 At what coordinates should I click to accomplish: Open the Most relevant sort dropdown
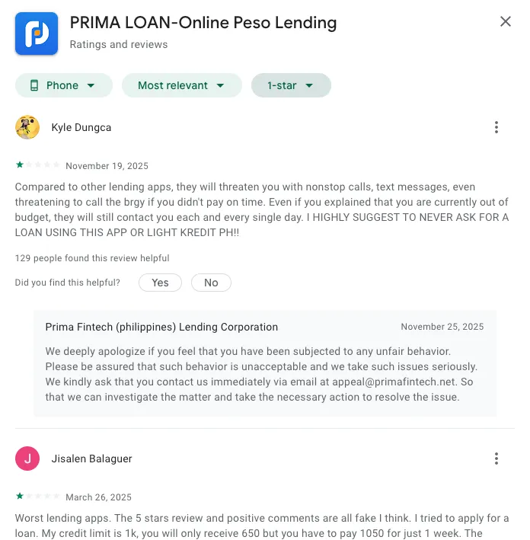tap(181, 85)
